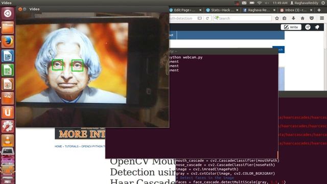Open Ubuntu Software Center from launcher
Image resolution: width=327 pixels, height=184 pixels.
(8, 98)
